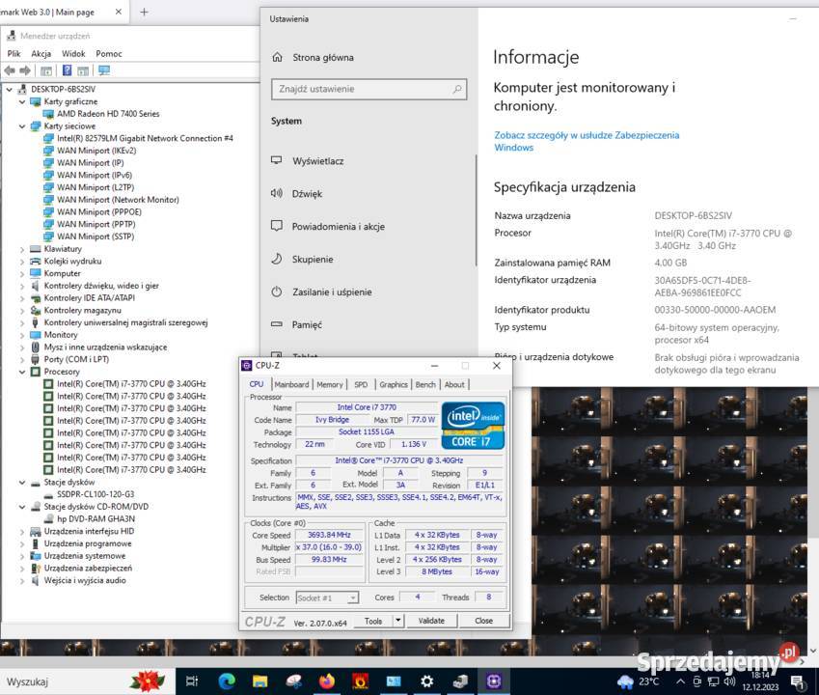Collapse the Procesory category

(x=22, y=372)
